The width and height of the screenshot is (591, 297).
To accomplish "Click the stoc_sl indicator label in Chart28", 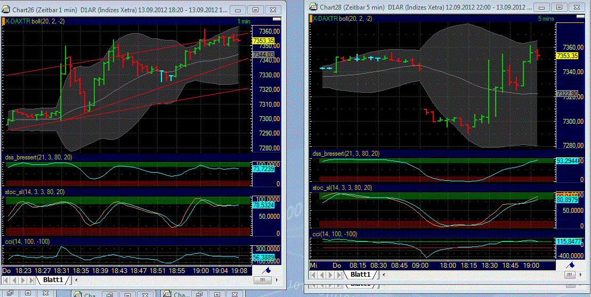I will (343, 187).
